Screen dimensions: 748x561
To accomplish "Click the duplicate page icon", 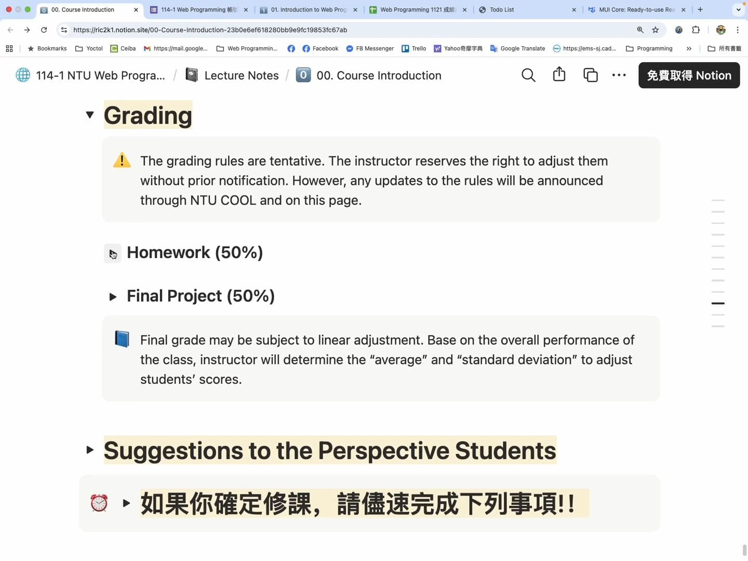I will (590, 75).
